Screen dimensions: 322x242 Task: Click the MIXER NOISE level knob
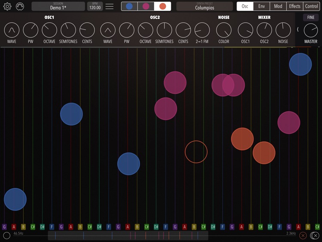click(x=283, y=30)
